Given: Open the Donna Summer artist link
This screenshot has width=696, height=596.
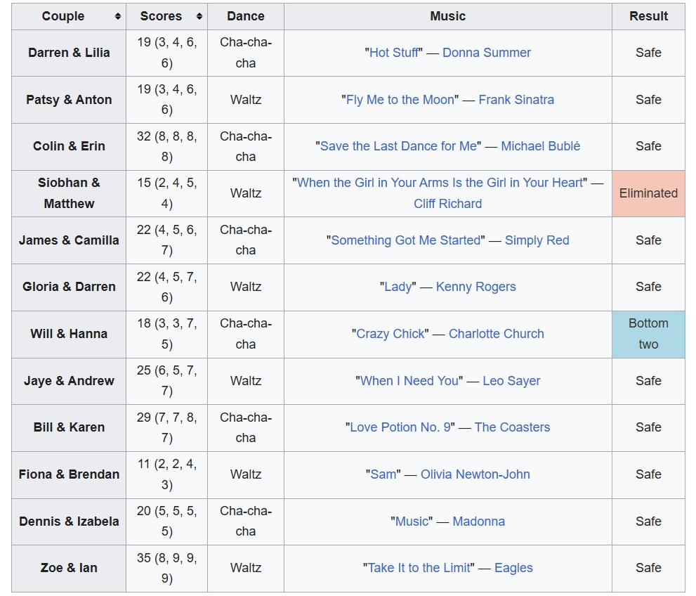Looking at the screenshot, I should [x=487, y=53].
